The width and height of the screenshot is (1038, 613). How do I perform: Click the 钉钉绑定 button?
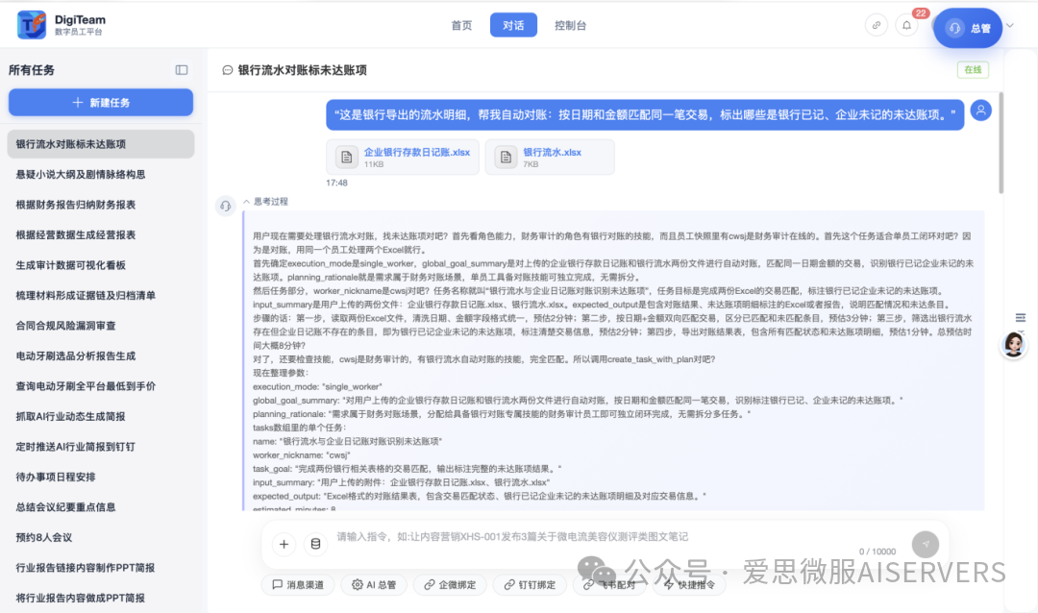click(530, 584)
